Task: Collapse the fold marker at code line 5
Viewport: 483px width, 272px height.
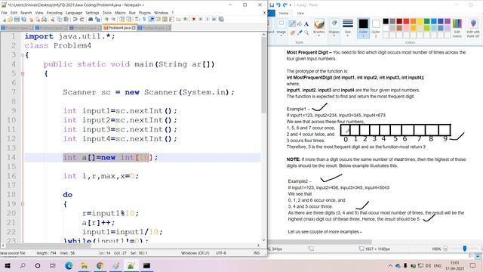Action: 23,74
